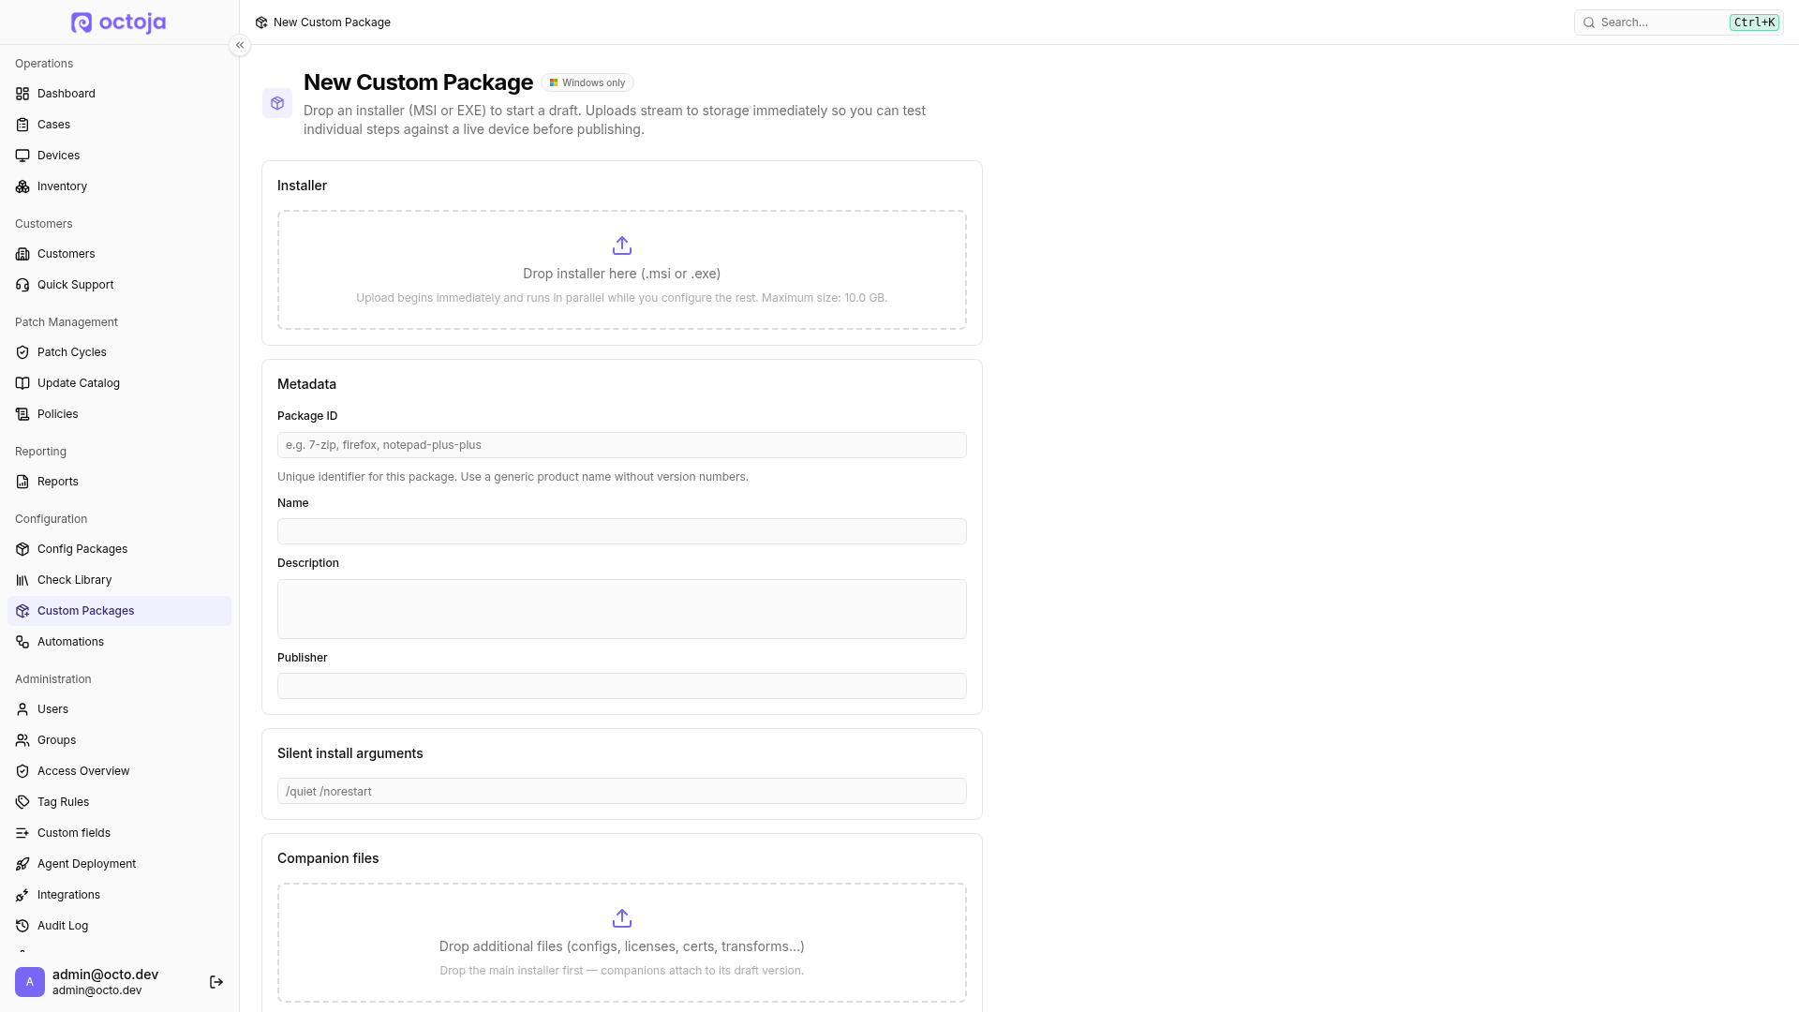Click the New Custom Package breadcrumb
1799x1012 pixels.
pos(323,22)
